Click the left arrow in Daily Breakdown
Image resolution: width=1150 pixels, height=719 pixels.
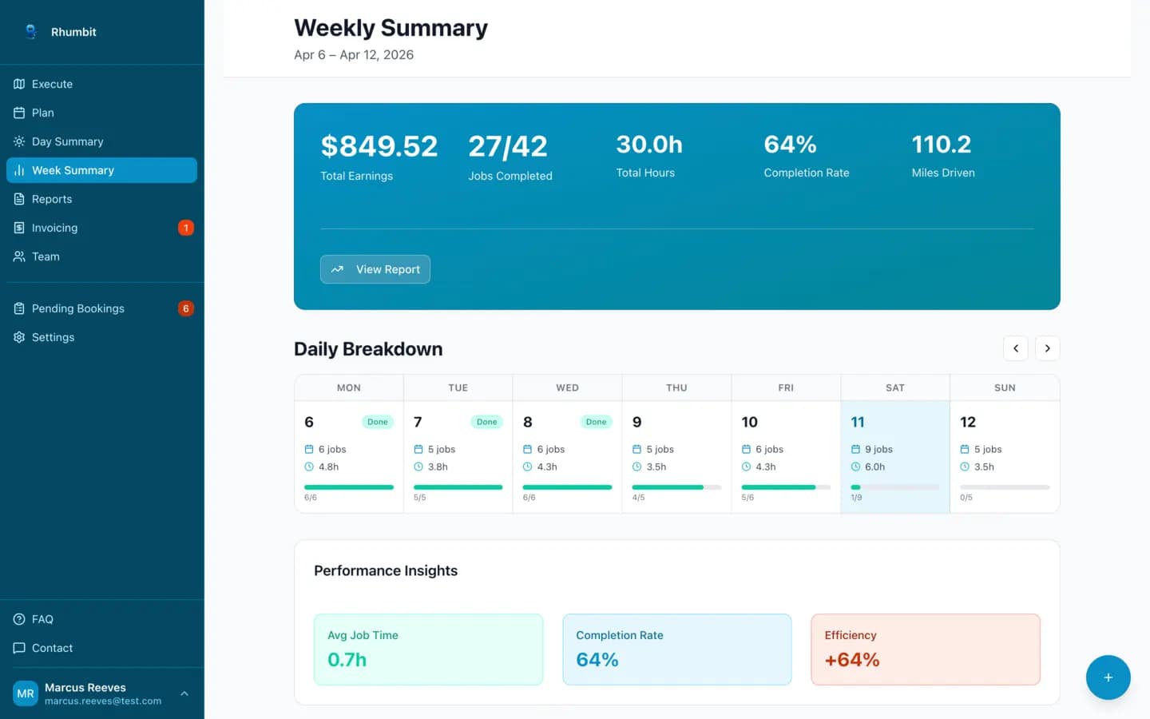1015,348
